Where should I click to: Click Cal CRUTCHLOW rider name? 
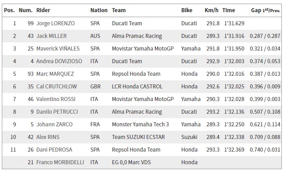[x=57, y=86]
